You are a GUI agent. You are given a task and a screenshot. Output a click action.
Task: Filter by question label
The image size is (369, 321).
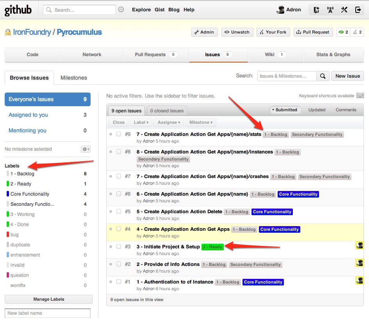(x=46, y=275)
